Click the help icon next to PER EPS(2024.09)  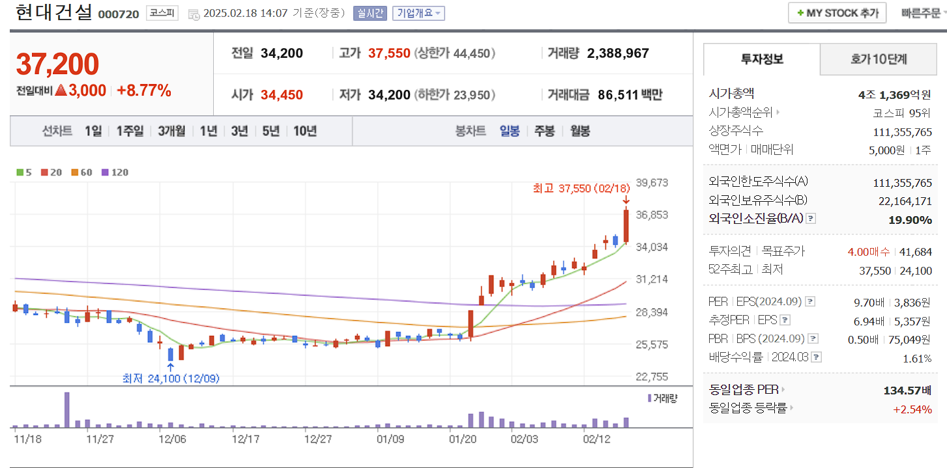(810, 301)
